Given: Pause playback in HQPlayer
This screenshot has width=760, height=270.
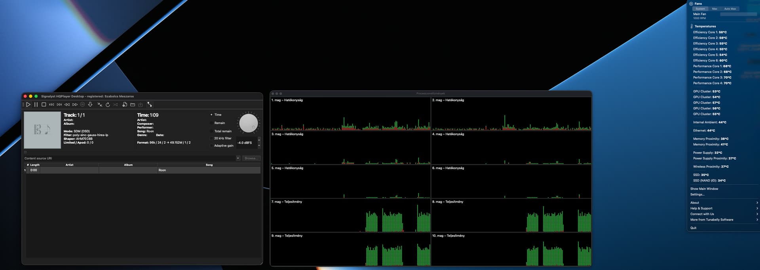Looking at the screenshot, I should pyautogui.click(x=36, y=105).
